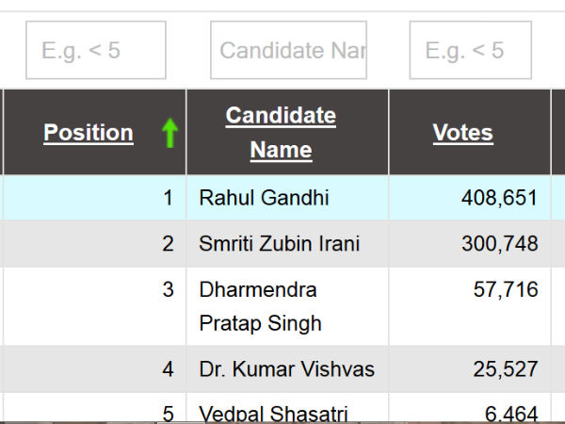The width and height of the screenshot is (565, 424).
Task: Select Dharmendra Pratap Singh cell
Action: coord(260,306)
